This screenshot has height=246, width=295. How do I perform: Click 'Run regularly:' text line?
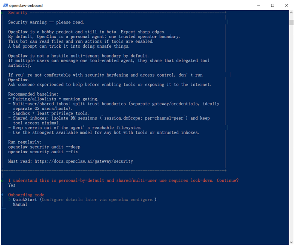25,142
